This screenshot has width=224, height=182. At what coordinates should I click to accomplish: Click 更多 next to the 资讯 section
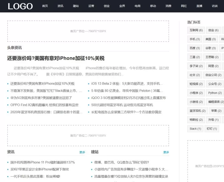click(82, 152)
